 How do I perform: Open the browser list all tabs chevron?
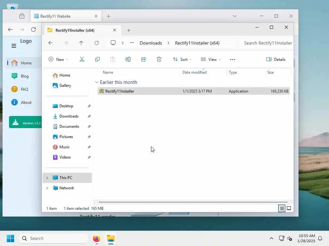(x=235, y=16)
